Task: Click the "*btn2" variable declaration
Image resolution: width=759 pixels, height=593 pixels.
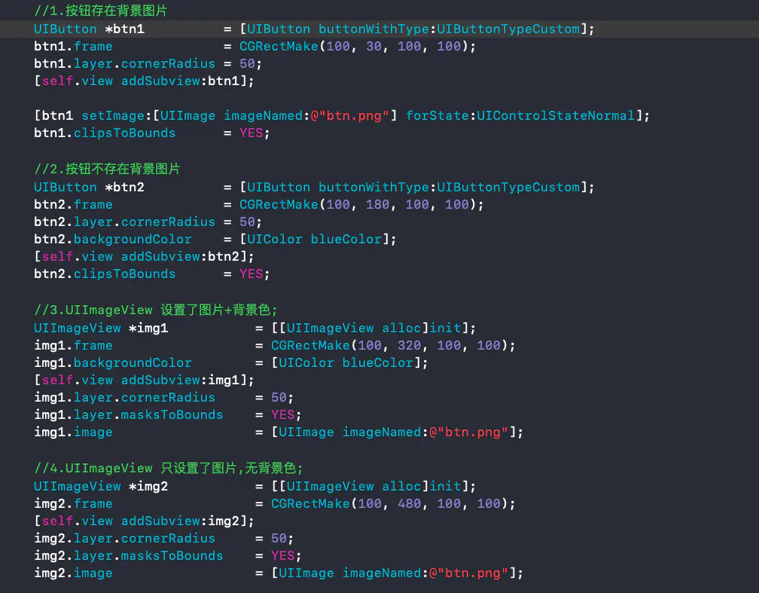Action: tap(124, 188)
